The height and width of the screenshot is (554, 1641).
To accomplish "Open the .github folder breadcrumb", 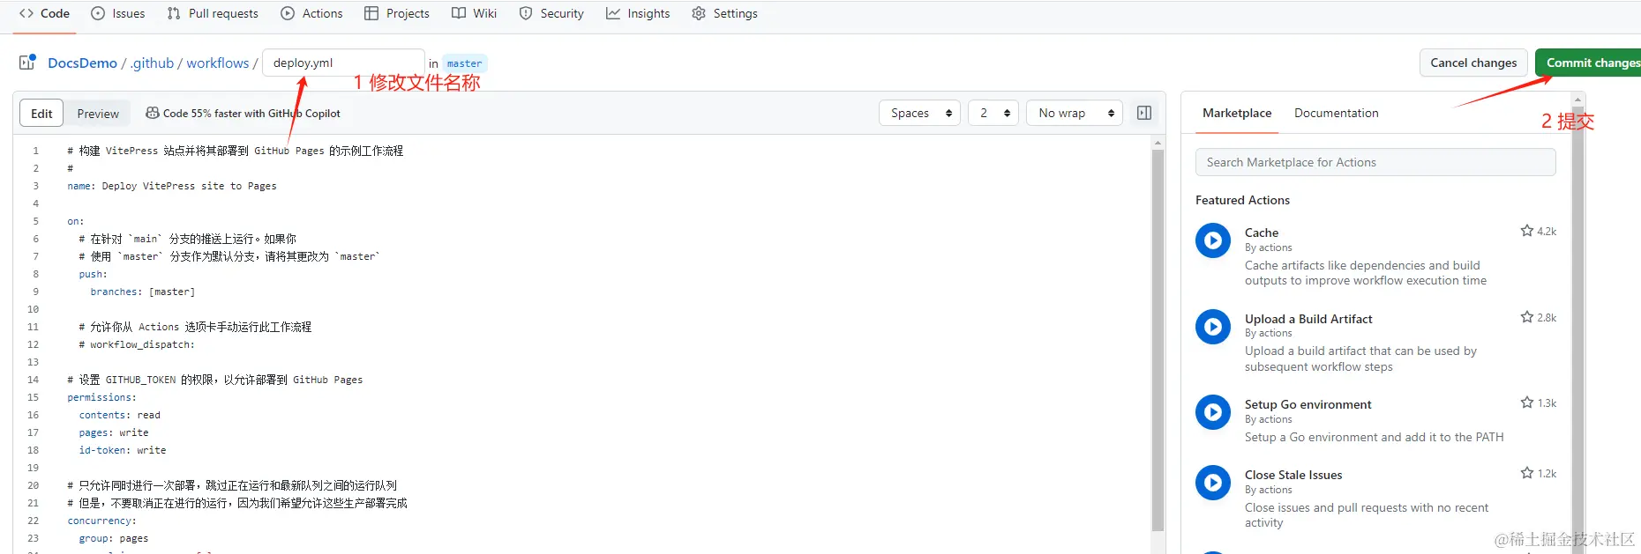I will point(152,63).
